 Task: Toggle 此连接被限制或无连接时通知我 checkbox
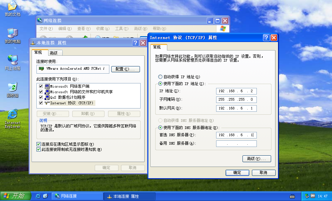coord(38,150)
